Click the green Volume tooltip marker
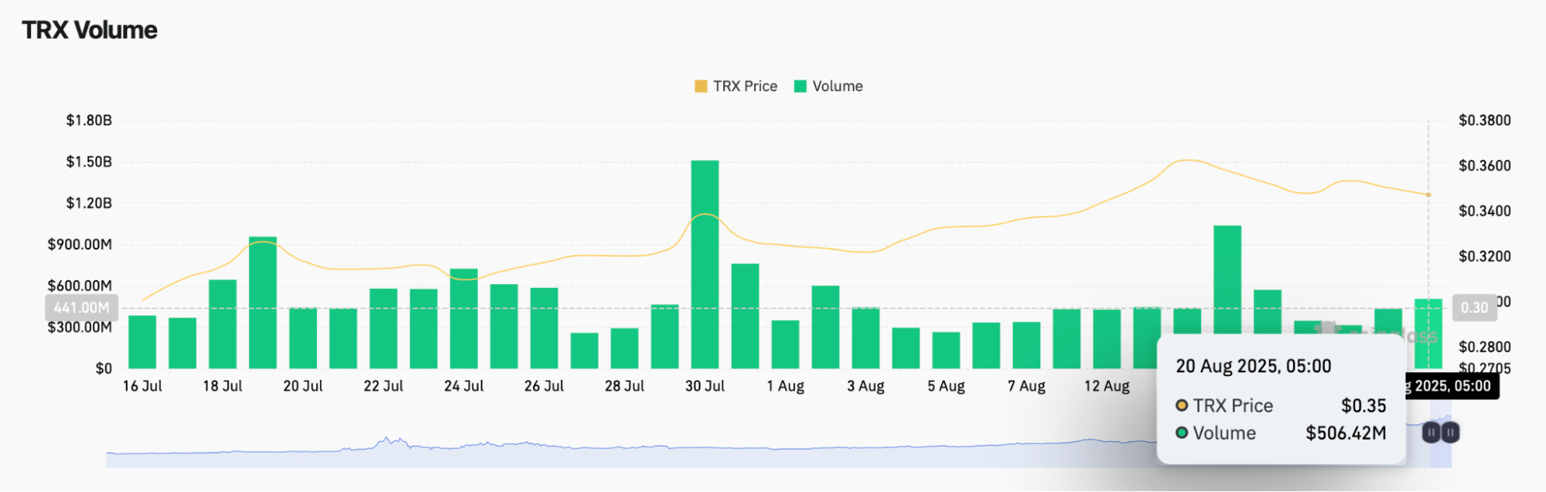 coord(1182,433)
